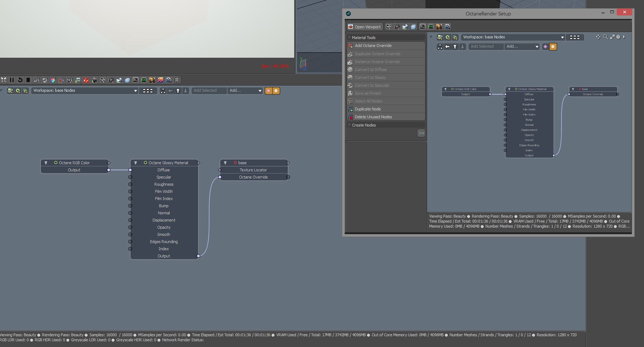
Task: Open Workspace dropdown in OctaneRender Setup window
Action: pos(513,37)
